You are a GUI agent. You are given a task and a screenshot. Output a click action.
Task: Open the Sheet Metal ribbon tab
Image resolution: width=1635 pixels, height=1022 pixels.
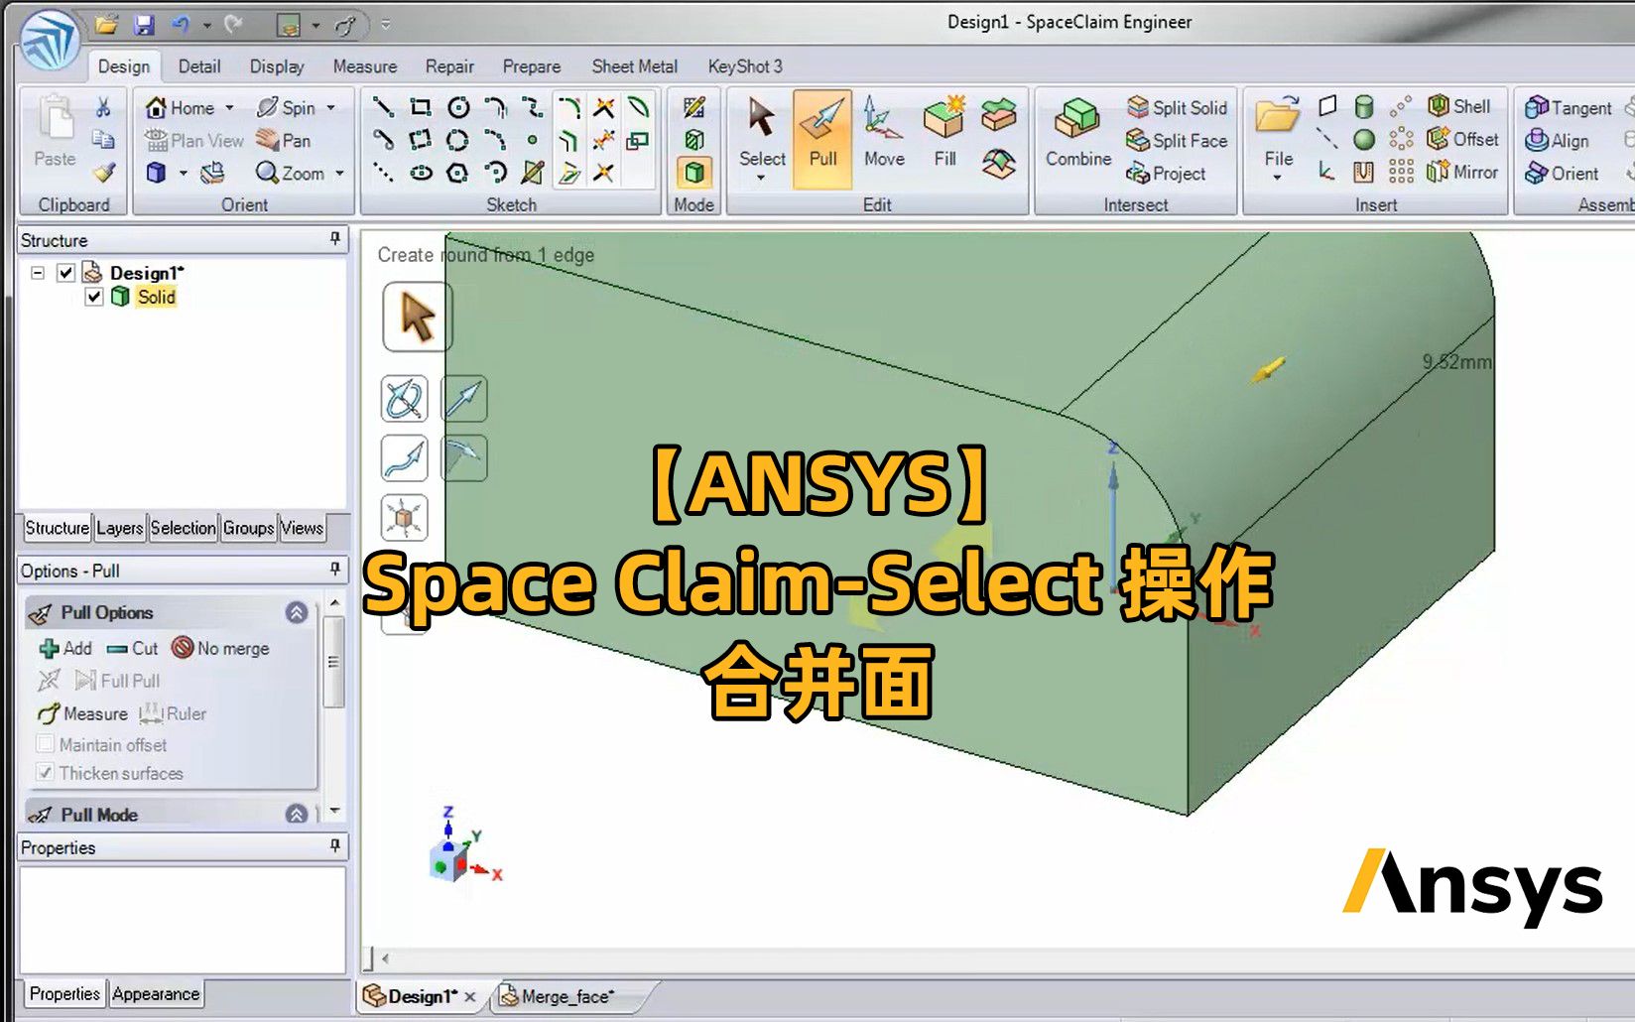(634, 66)
